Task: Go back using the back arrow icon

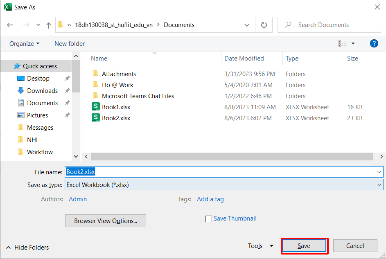Action: (10, 25)
